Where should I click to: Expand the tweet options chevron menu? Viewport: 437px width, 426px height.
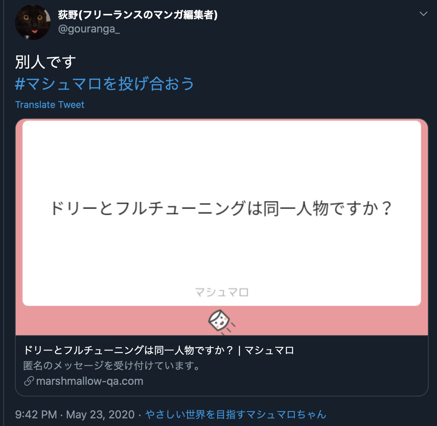click(423, 14)
